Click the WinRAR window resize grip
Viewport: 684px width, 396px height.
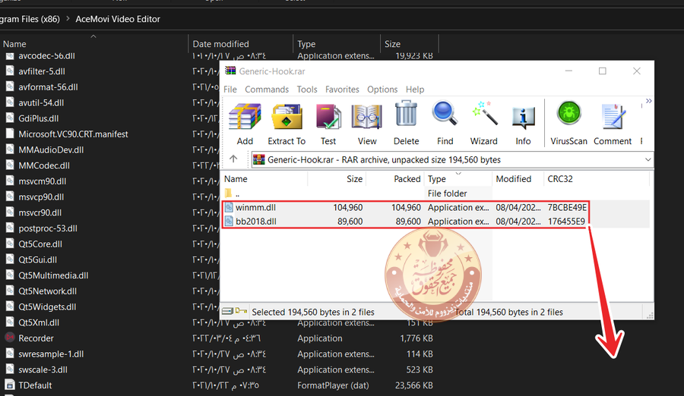[650, 316]
